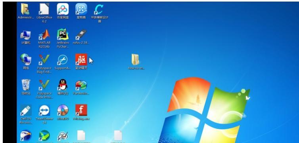Open the red Fritzing shortcut
Screen dimensions: 299x143
click(81, 110)
